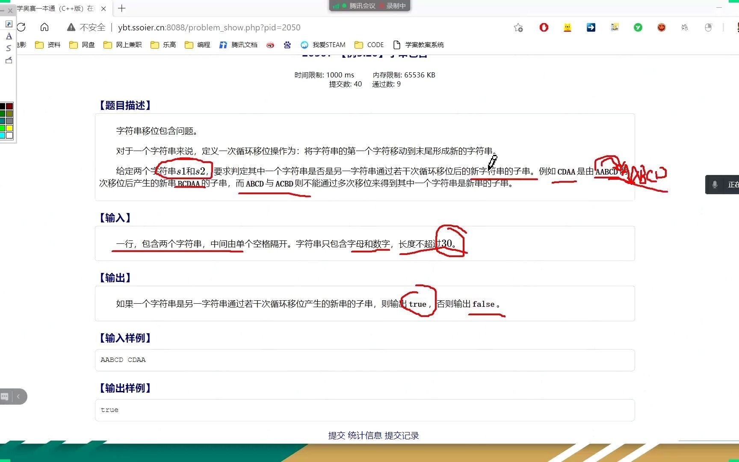Click the screenshot capture extension icon

[x=615, y=27]
